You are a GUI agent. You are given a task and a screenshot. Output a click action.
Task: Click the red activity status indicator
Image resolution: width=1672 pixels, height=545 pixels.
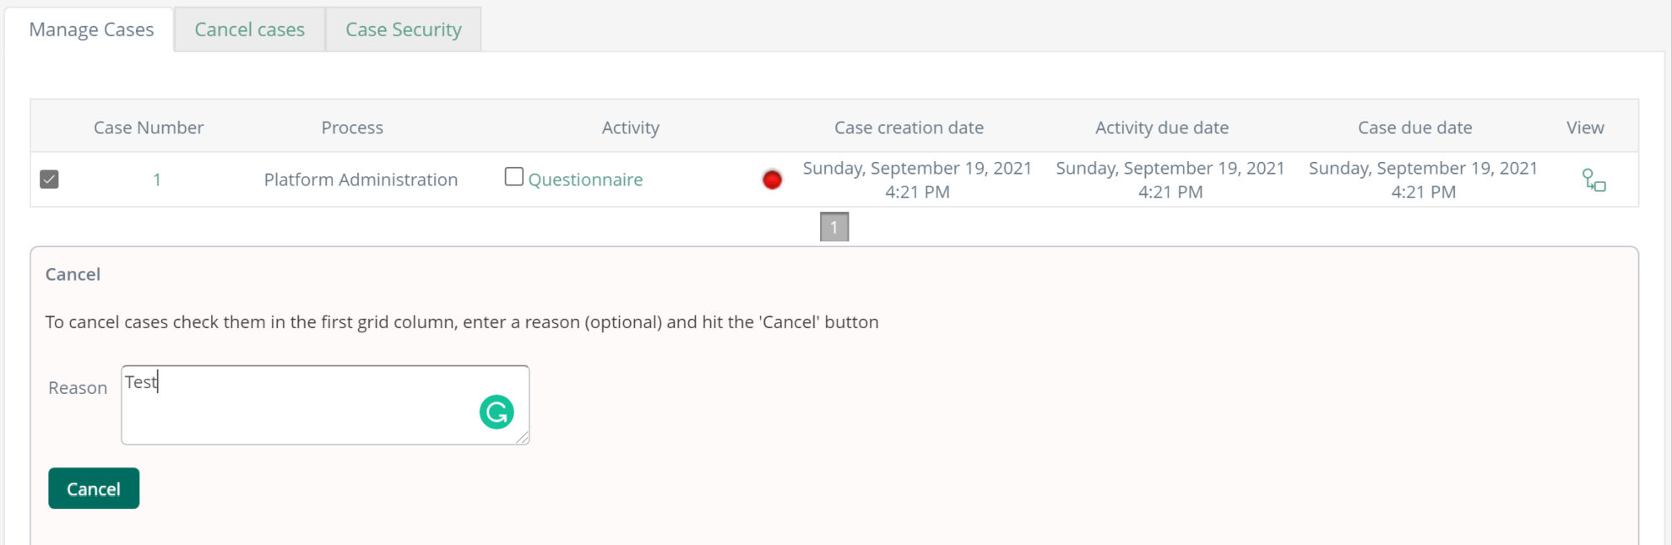[x=772, y=180]
